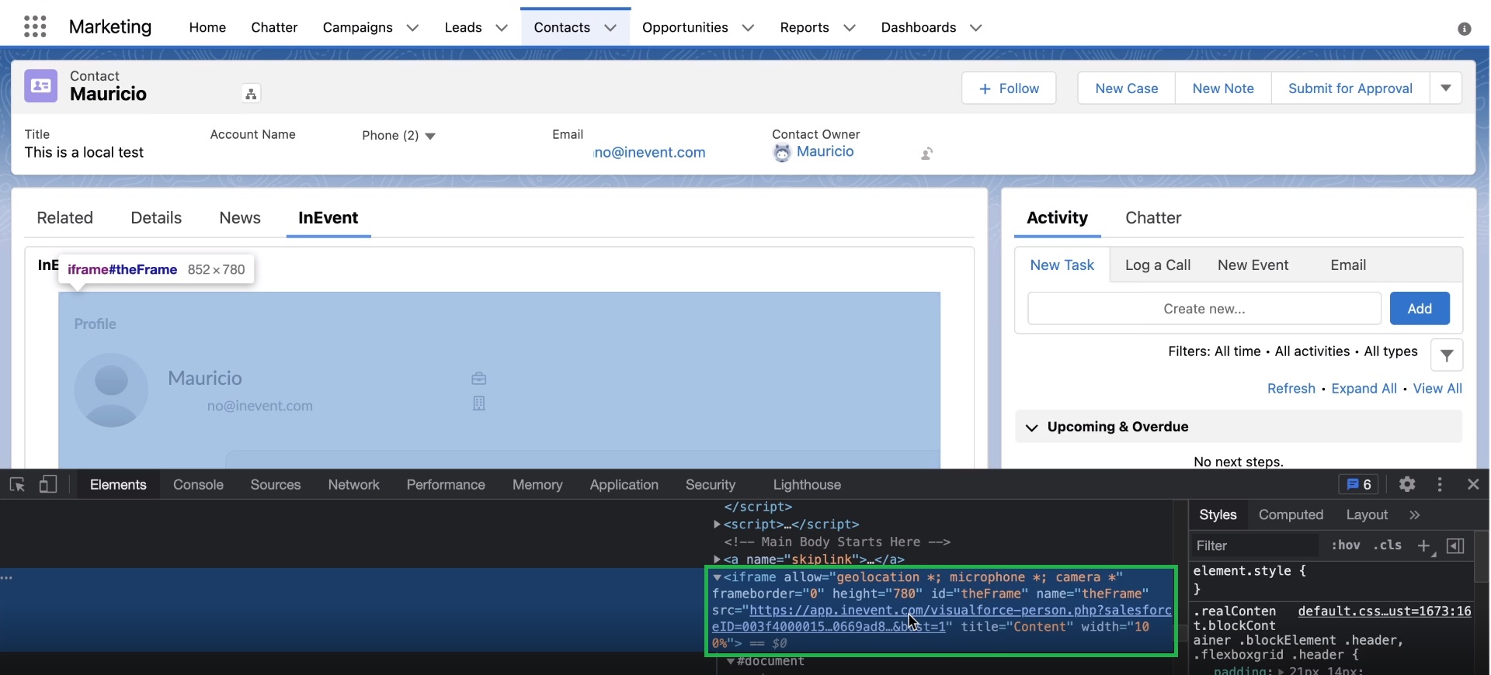Switch to the Details tab
Viewport: 1491px width, 675px height.
point(156,218)
